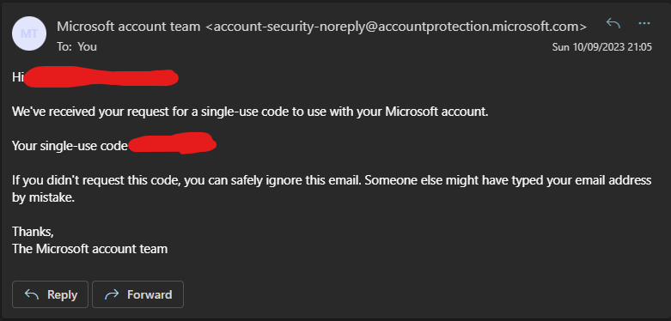Click the timestamp Sun 10/09/2023 21:05
671x321 pixels.
[x=602, y=46]
